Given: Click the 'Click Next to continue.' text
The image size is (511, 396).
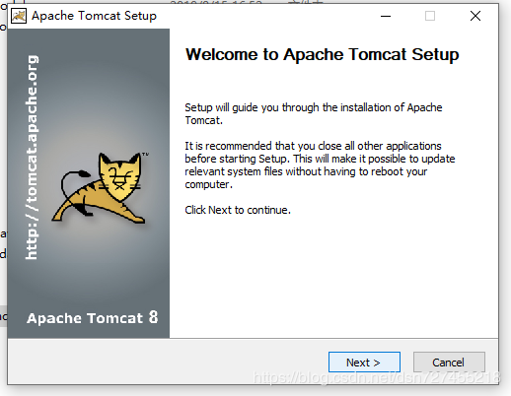Looking at the screenshot, I should [238, 210].
